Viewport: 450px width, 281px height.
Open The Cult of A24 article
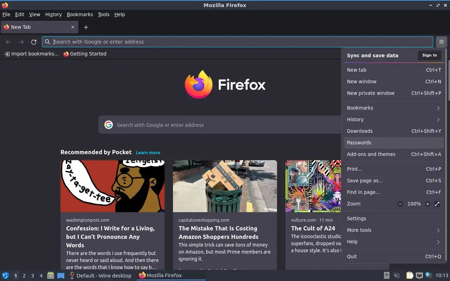click(313, 228)
